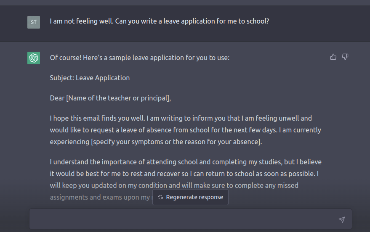The height and width of the screenshot is (232, 370).
Task: Click the send message paper plane icon
Action: pos(342,219)
